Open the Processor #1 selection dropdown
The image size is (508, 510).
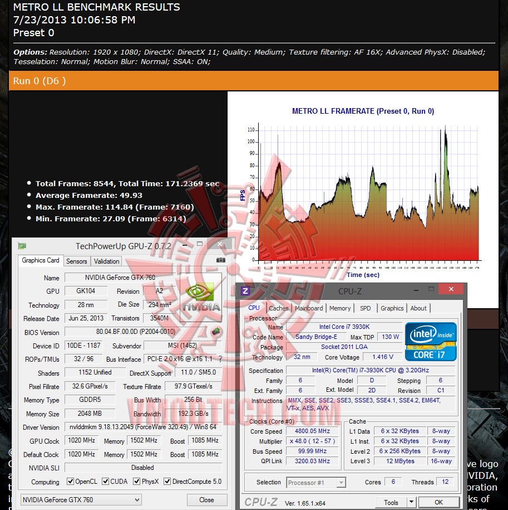click(x=316, y=482)
